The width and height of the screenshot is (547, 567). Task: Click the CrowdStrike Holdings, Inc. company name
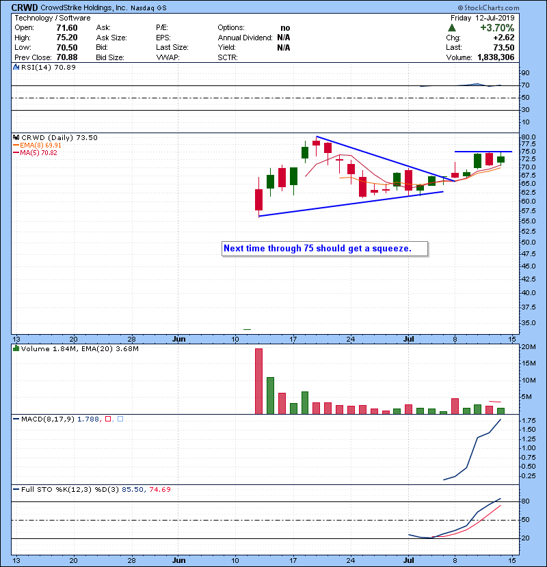[x=83, y=8]
